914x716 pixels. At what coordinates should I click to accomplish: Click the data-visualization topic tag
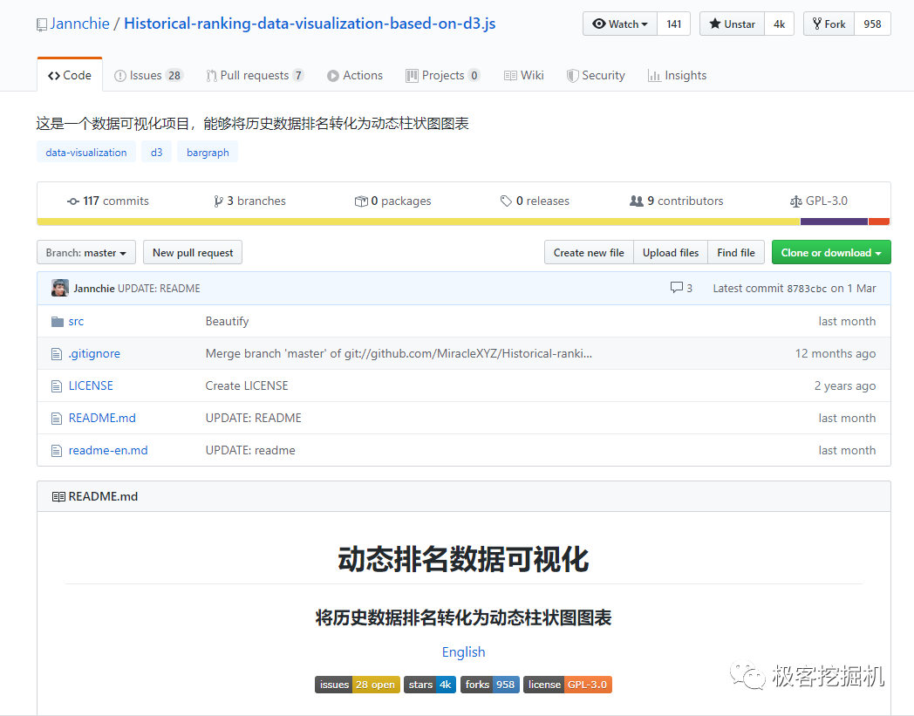[86, 152]
